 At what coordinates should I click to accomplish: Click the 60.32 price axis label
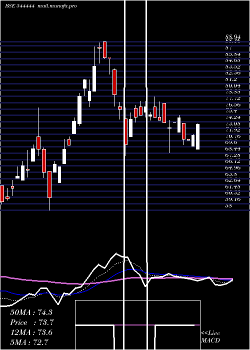point(232,193)
